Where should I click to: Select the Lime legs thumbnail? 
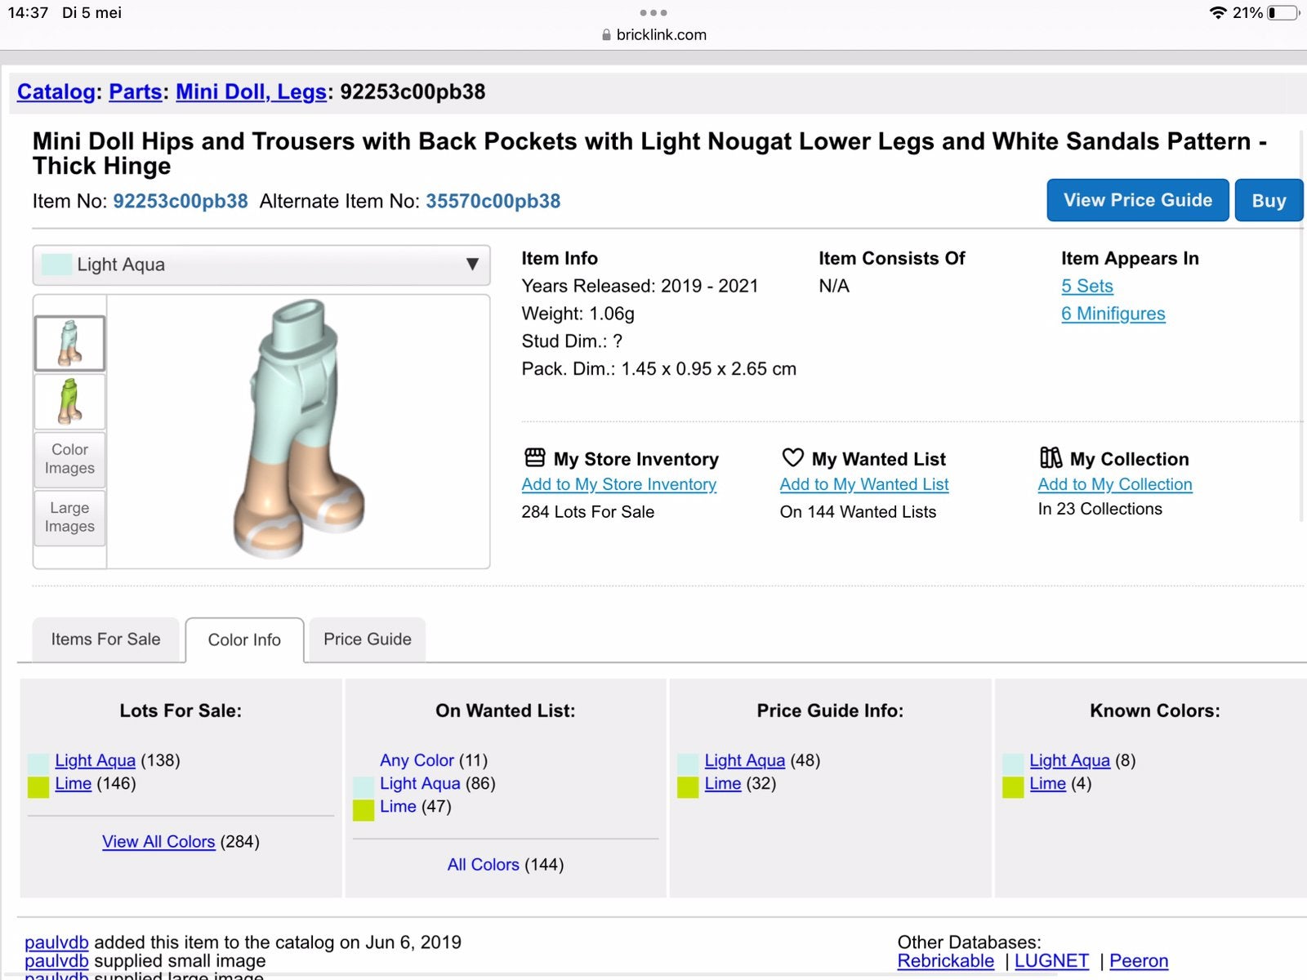pos(69,401)
